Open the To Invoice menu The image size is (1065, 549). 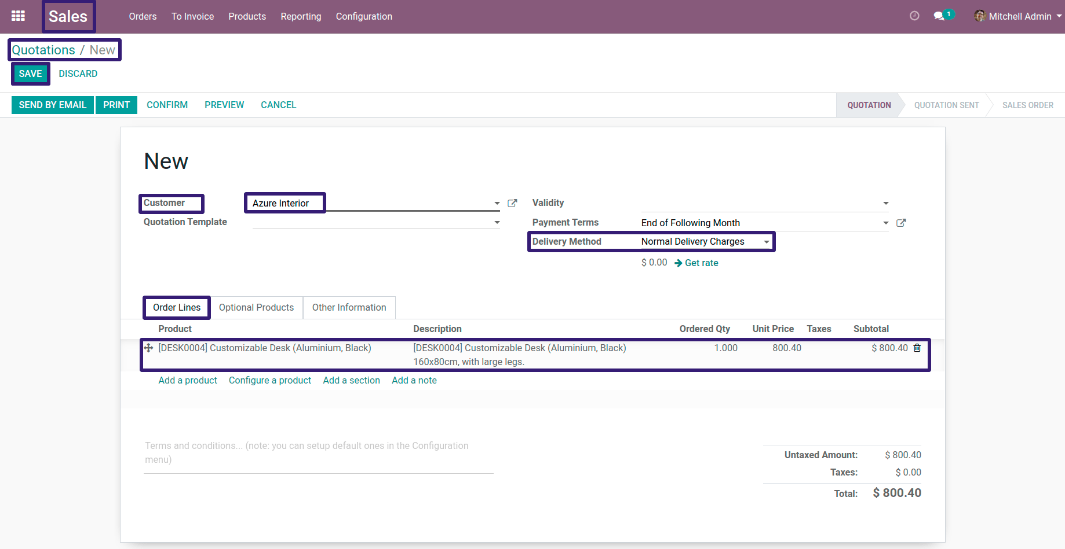click(x=192, y=16)
